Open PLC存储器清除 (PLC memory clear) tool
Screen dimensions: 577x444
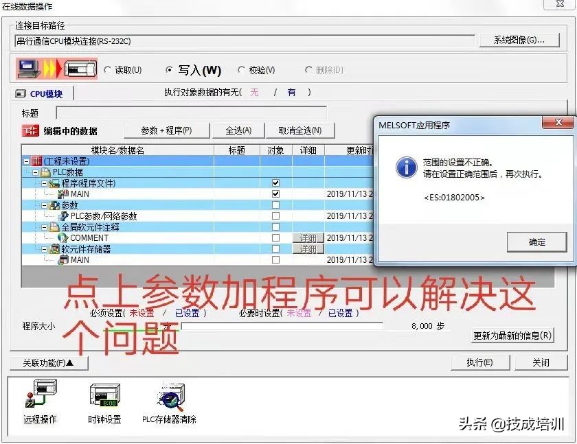pyautogui.click(x=170, y=397)
